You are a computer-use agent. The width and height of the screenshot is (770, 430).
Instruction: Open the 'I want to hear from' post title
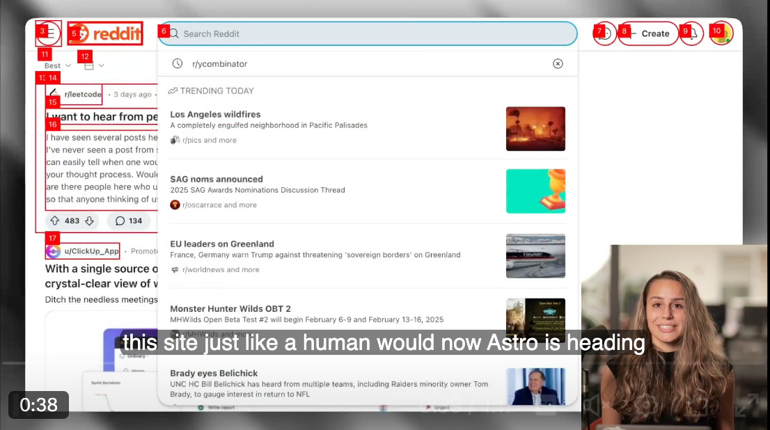pyautogui.click(x=102, y=116)
